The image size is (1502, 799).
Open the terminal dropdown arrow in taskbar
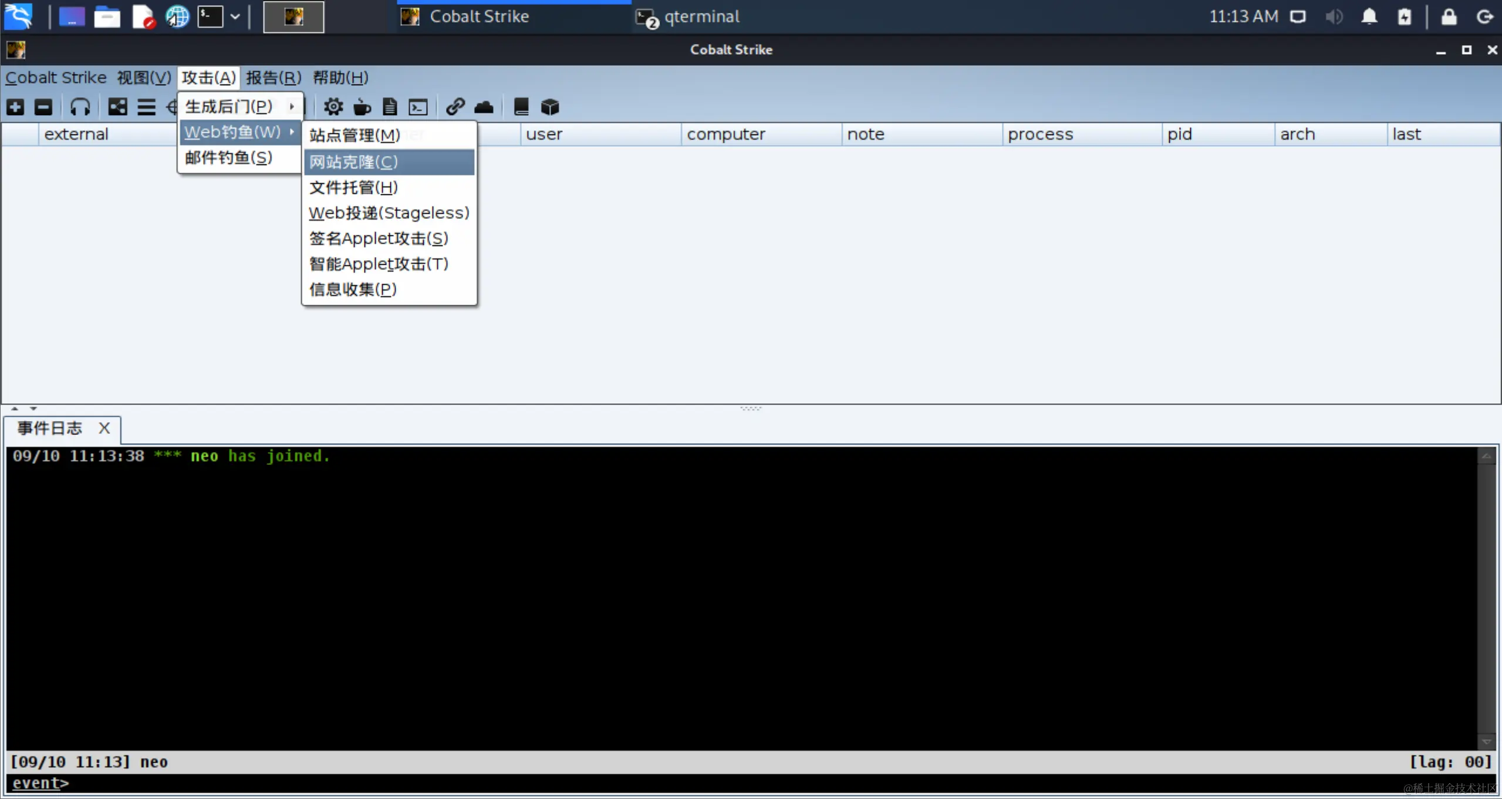coord(235,17)
